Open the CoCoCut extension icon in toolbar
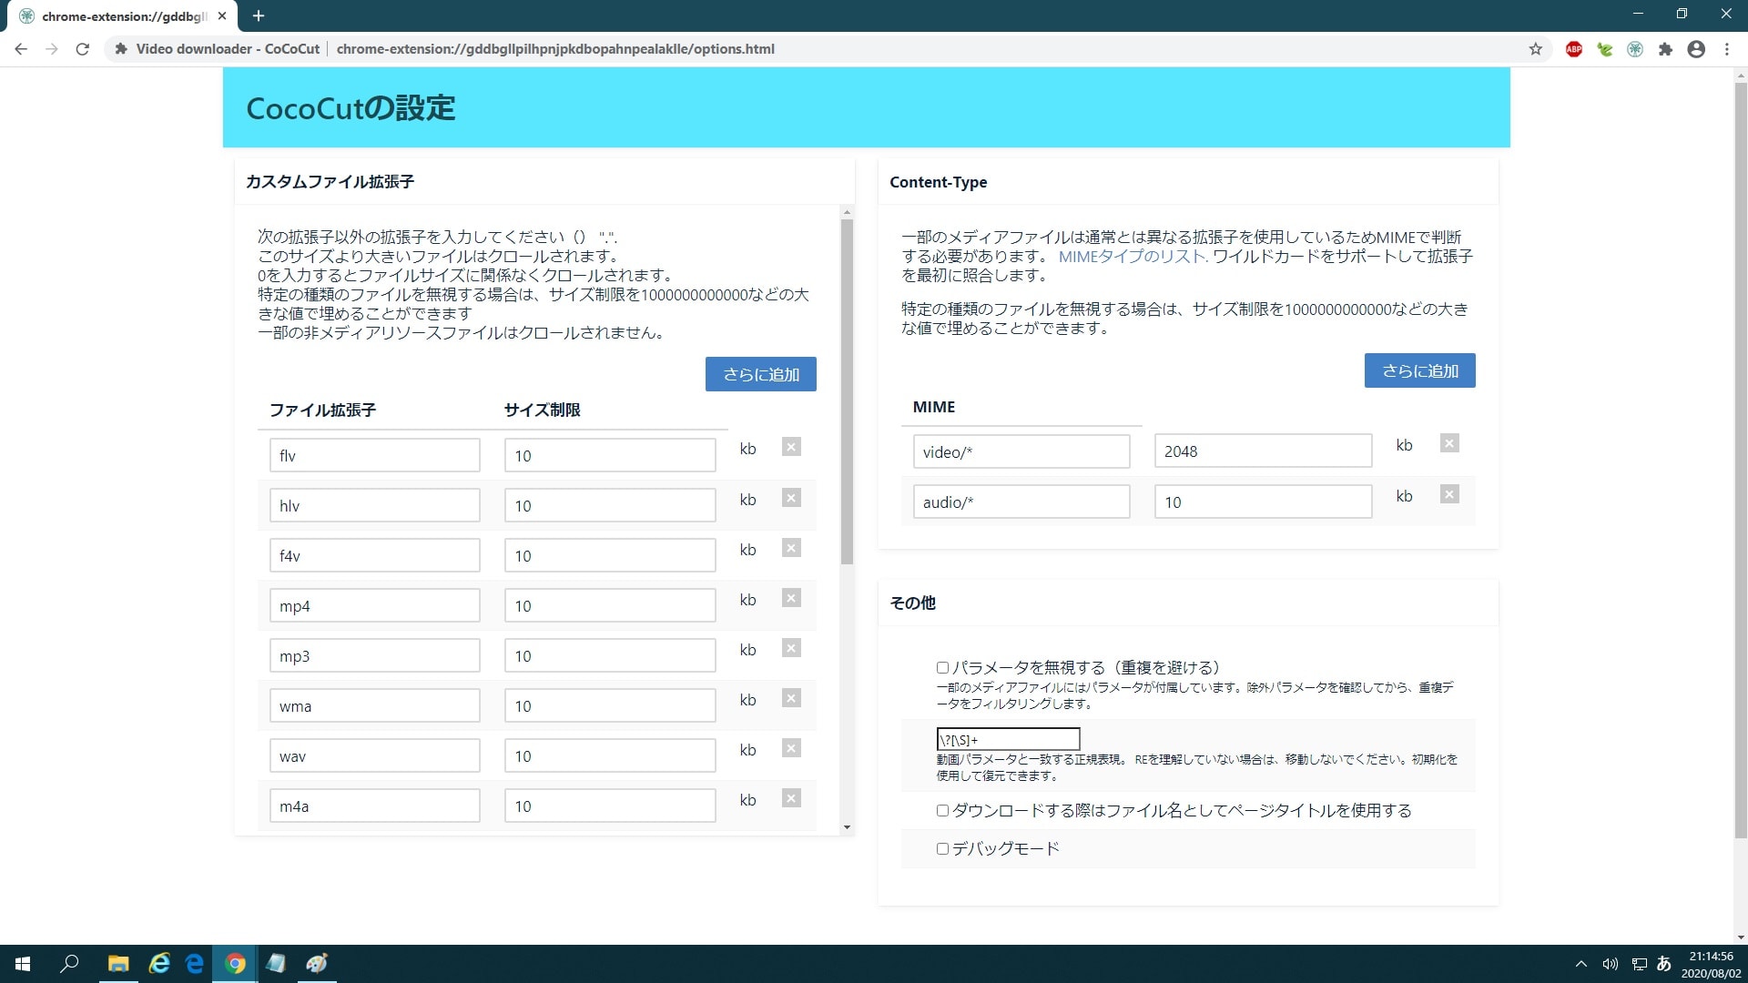 tap(1635, 49)
